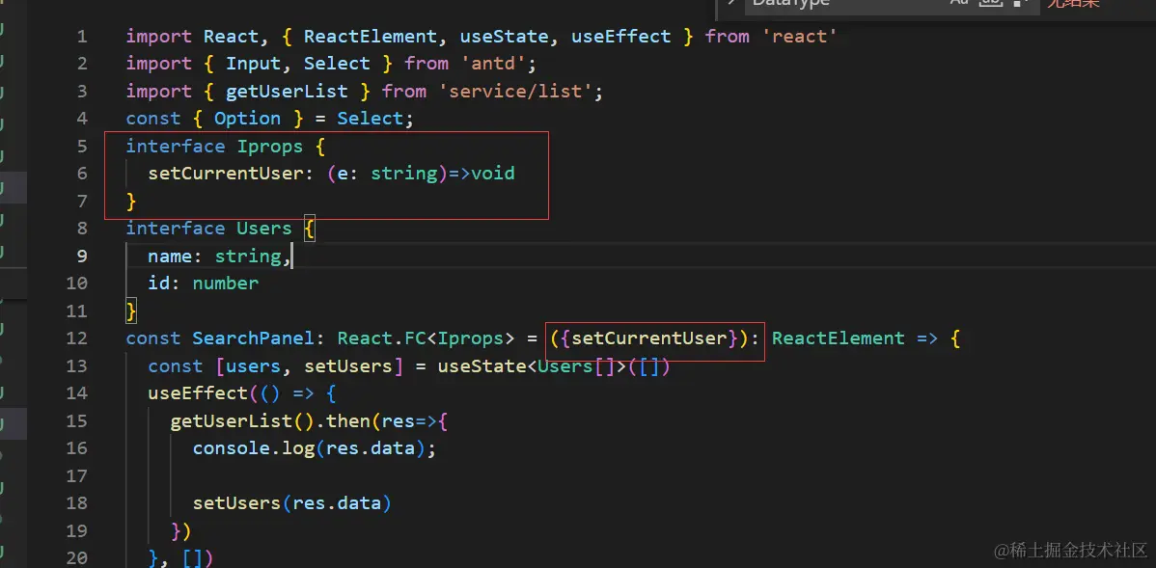This screenshot has height=568, width=1156.
Task: Click 'name' property on line 9
Action: [170, 256]
